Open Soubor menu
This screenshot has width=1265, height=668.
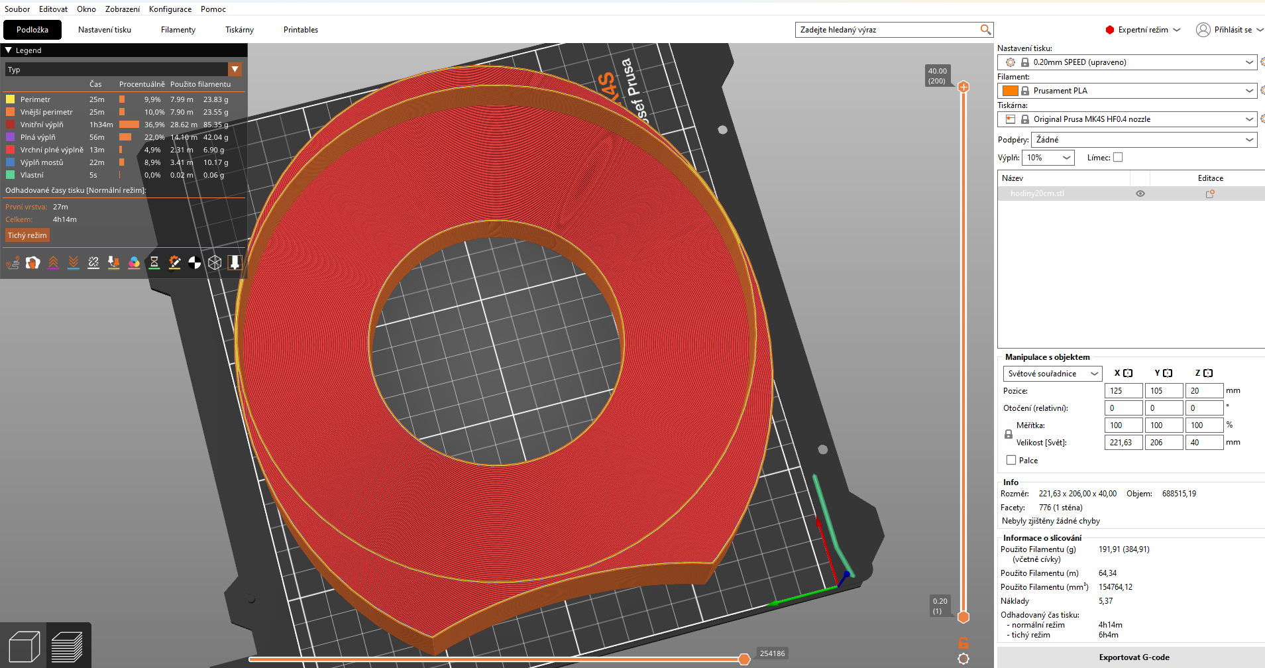(17, 9)
